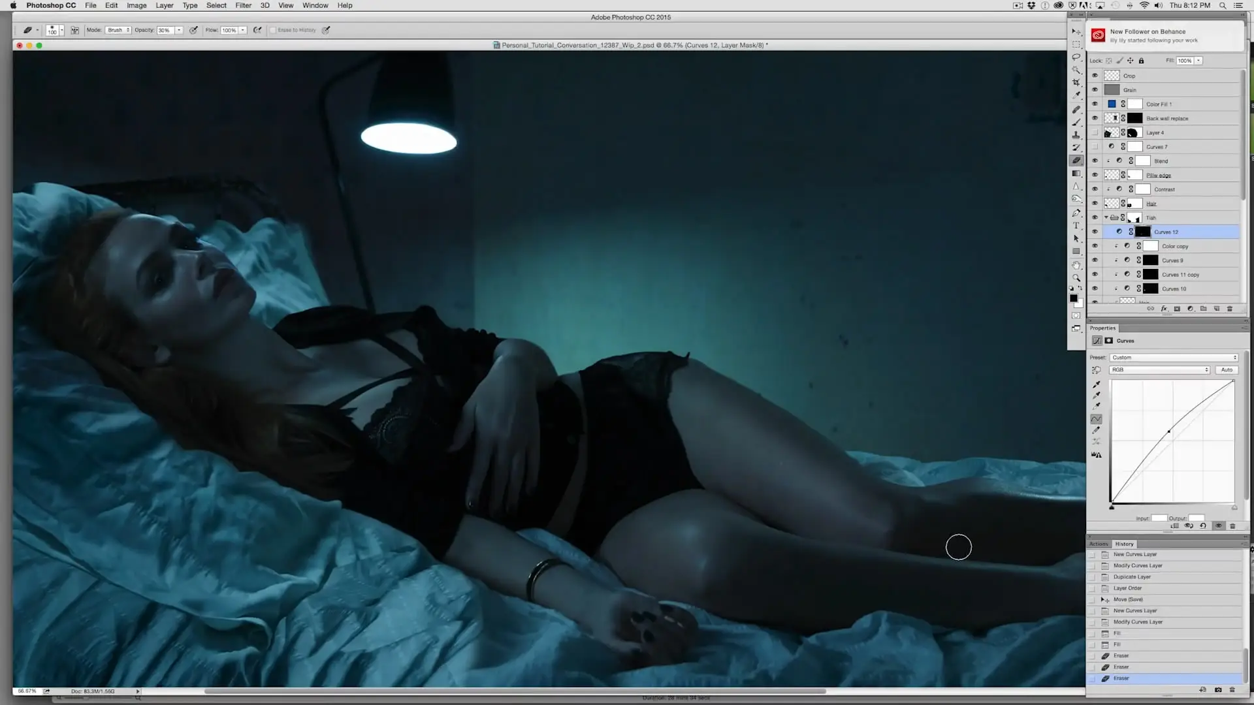Open the brush preset picker arrow
Image resolution: width=1254 pixels, height=705 pixels.
click(x=61, y=30)
